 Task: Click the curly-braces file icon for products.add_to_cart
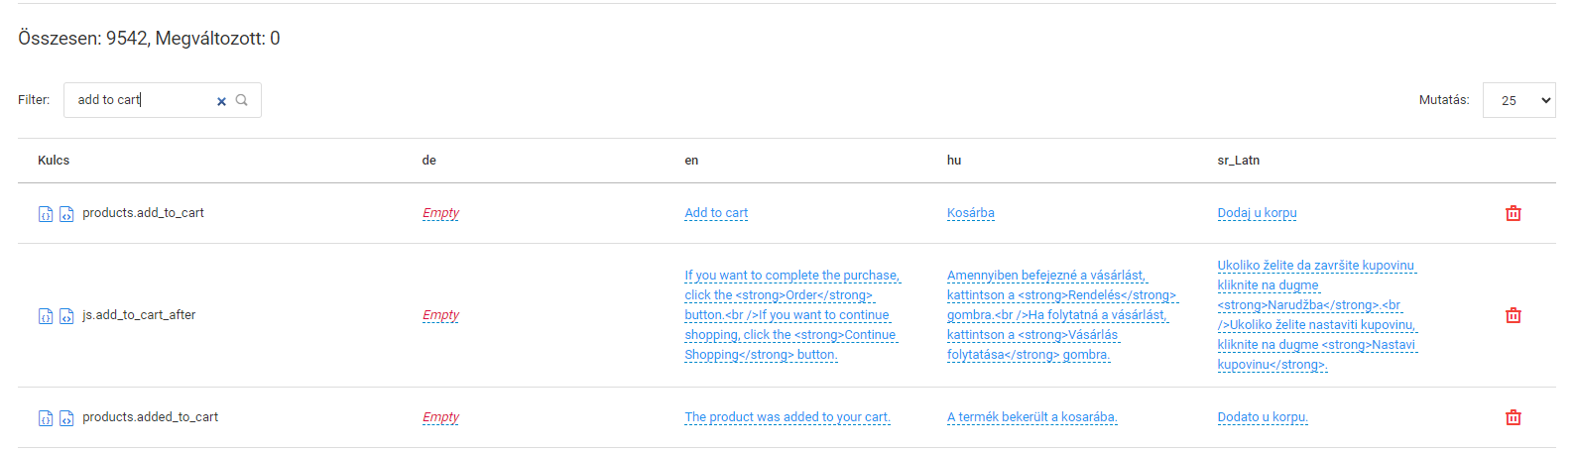pyautogui.click(x=46, y=214)
